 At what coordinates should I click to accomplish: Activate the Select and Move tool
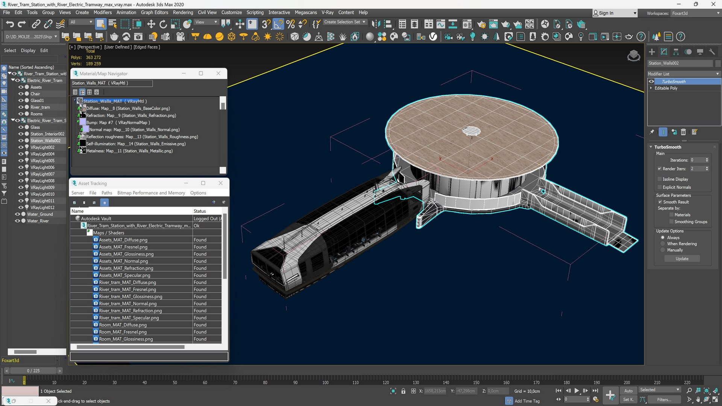tap(151, 24)
